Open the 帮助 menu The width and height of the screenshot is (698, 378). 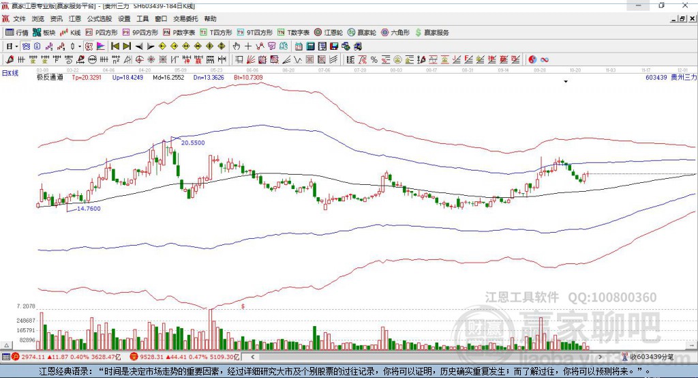pos(210,18)
